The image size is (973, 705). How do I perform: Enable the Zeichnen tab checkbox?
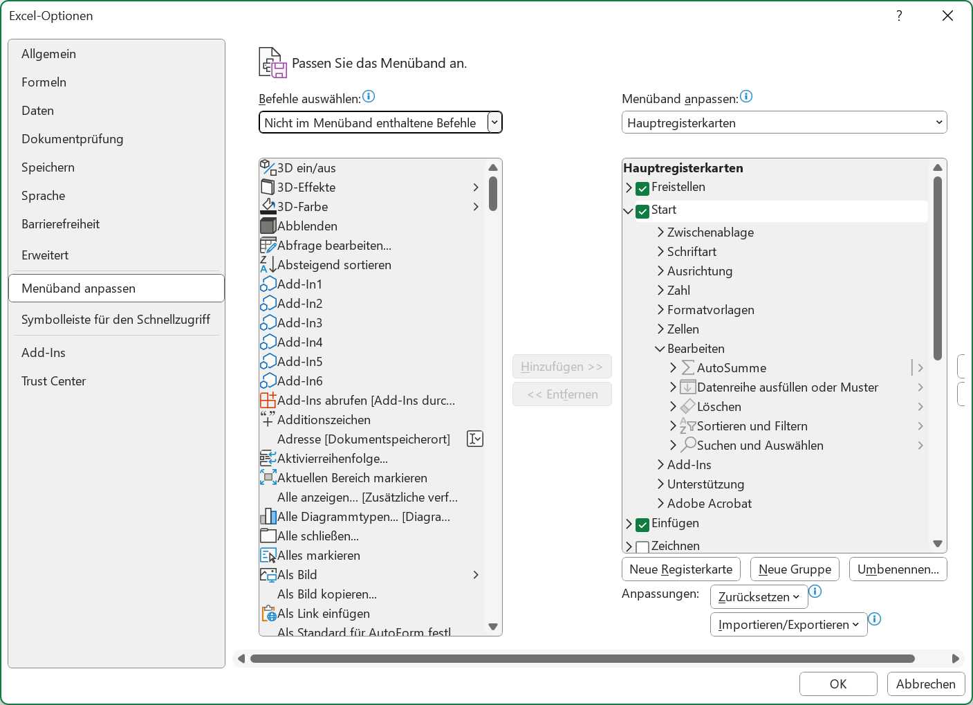point(642,547)
